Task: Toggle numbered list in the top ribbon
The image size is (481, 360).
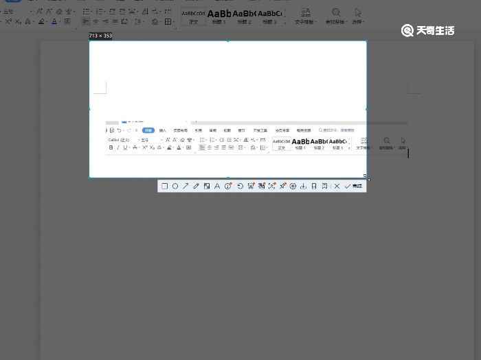Action: [x=100, y=12]
